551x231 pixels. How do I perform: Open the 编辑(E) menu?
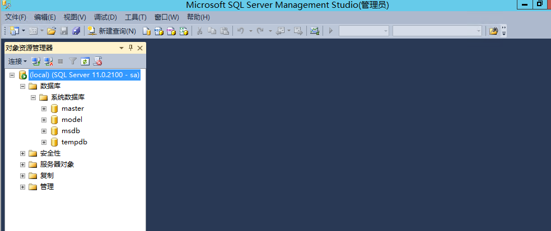click(x=45, y=17)
